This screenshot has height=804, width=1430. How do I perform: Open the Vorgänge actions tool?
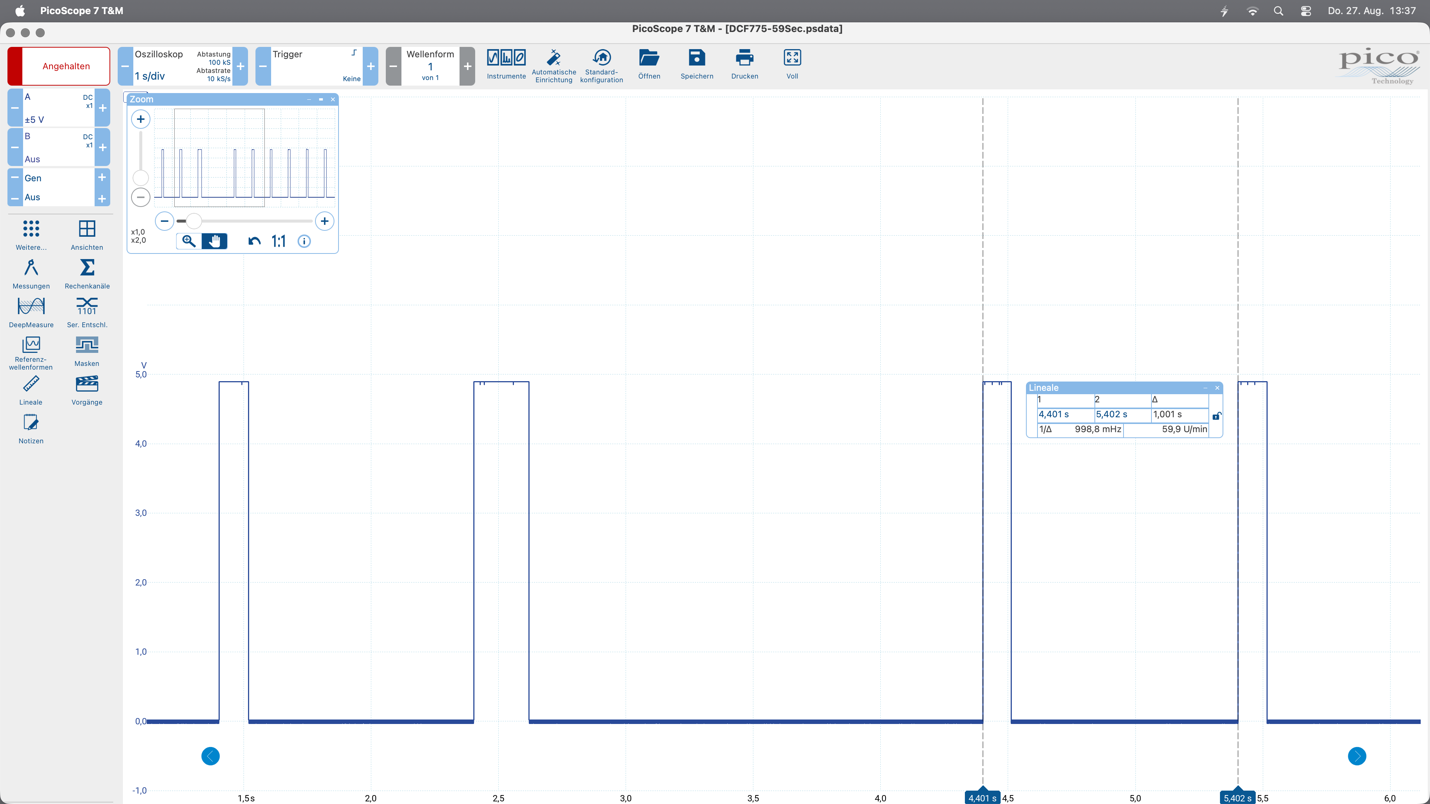[87, 390]
